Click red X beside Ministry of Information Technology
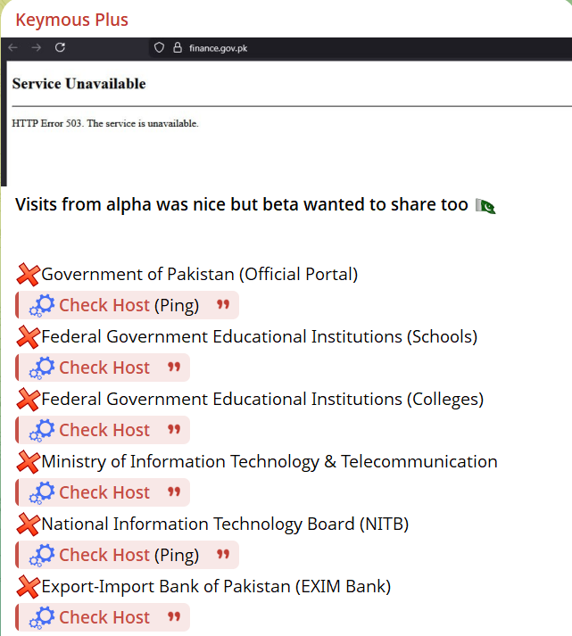The width and height of the screenshot is (572, 636). coord(29,462)
